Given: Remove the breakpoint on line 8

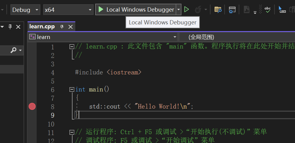Looking at the screenshot, I should (32, 106).
